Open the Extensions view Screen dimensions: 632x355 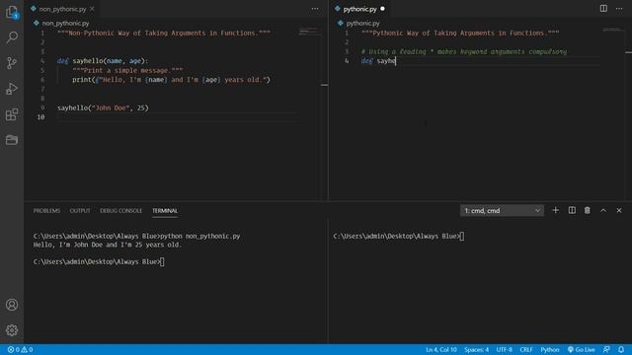(12, 114)
